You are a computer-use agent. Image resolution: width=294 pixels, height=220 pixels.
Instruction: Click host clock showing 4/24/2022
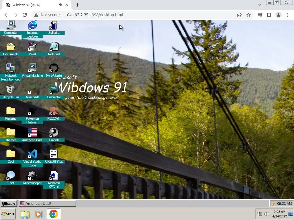pyautogui.click(x=279, y=214)
